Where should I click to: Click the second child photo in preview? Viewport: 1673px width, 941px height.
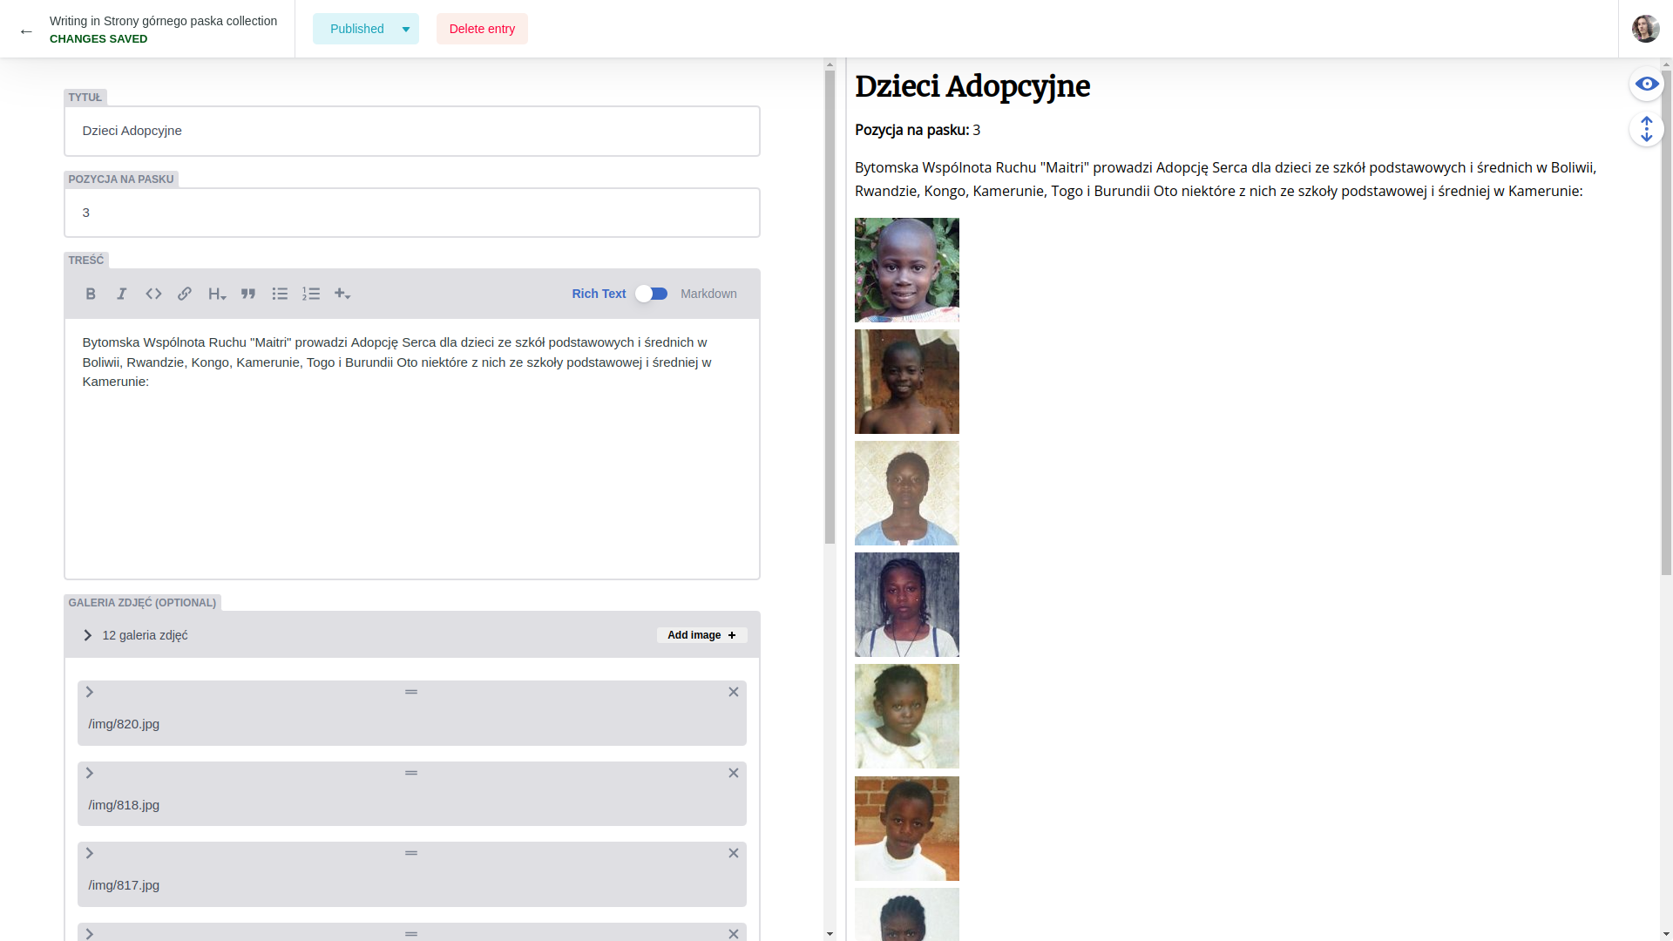[907, 382]
